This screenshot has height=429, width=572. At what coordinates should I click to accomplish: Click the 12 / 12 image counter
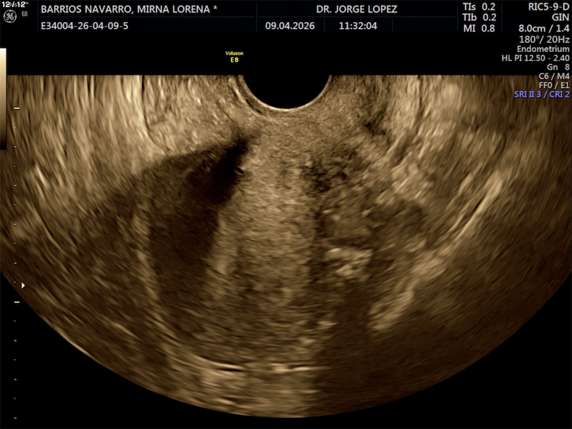click(x=13, y=5)
